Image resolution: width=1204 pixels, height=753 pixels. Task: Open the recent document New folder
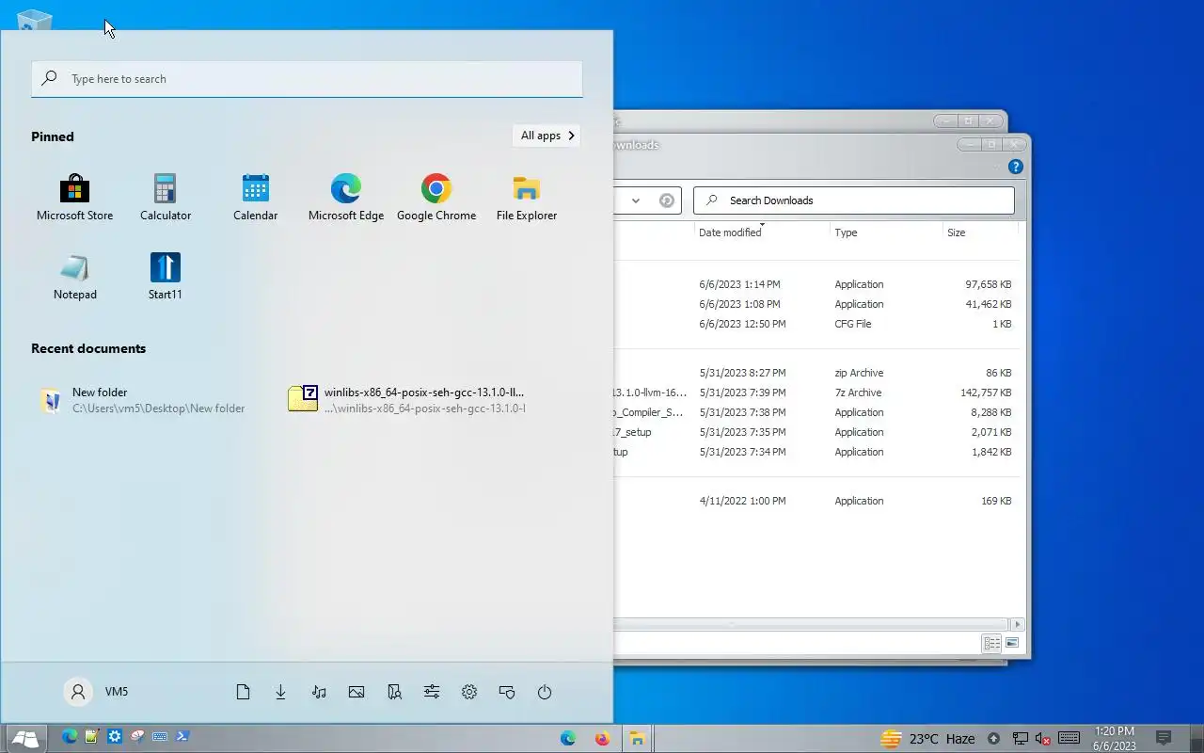point(143,400)
